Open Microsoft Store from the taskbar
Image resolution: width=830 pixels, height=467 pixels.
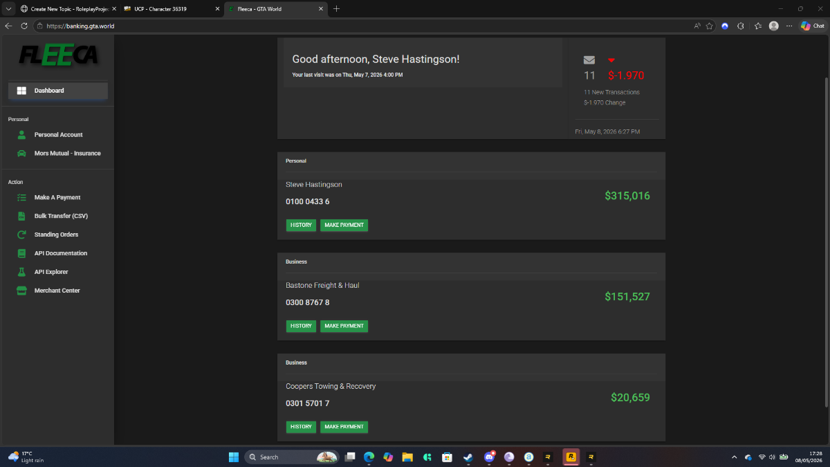[x=448, y=457]
